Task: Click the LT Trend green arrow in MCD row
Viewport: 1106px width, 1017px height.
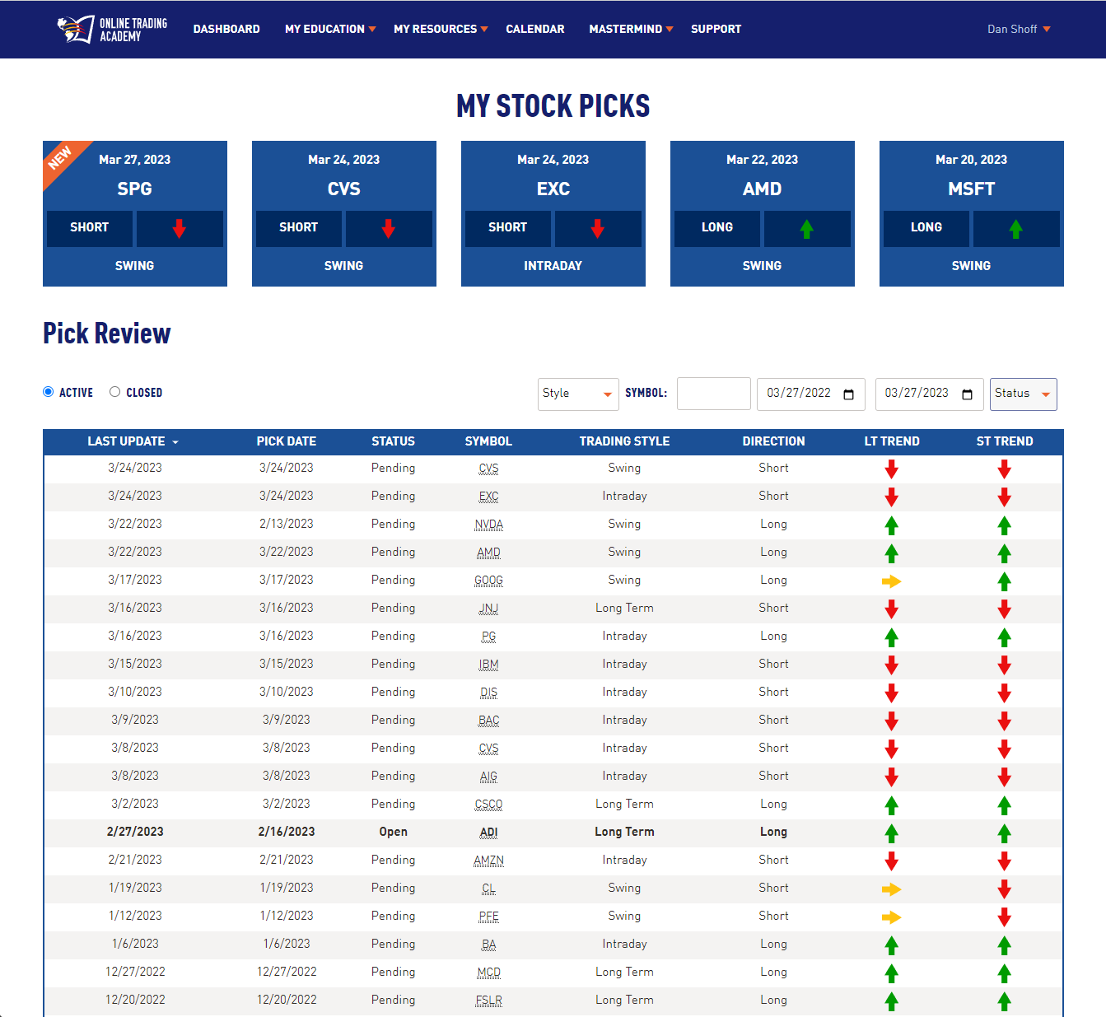Action: 891,973
